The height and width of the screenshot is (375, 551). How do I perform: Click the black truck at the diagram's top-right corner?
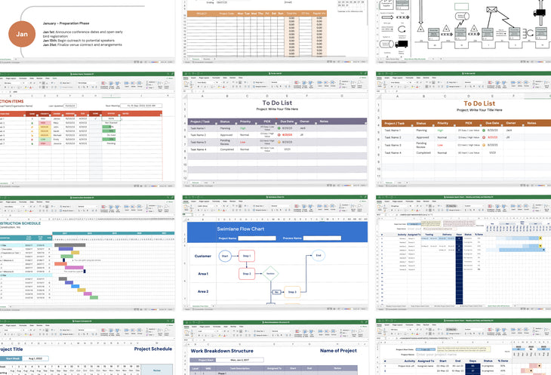tap(541, 12)
